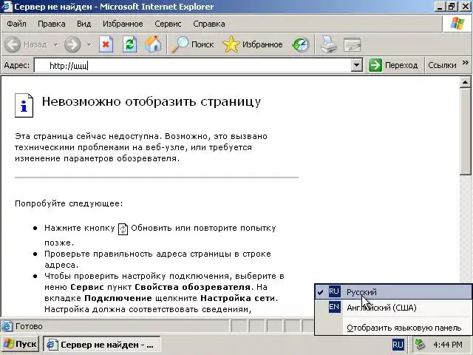Choose Отобразить языковую панель
Screen dimensions: 473x355
point(404,328)
